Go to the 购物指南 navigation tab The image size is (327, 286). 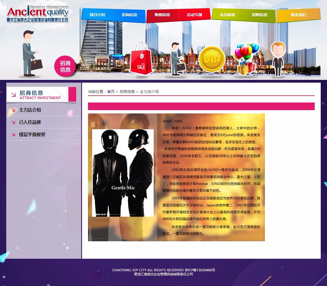162,15
